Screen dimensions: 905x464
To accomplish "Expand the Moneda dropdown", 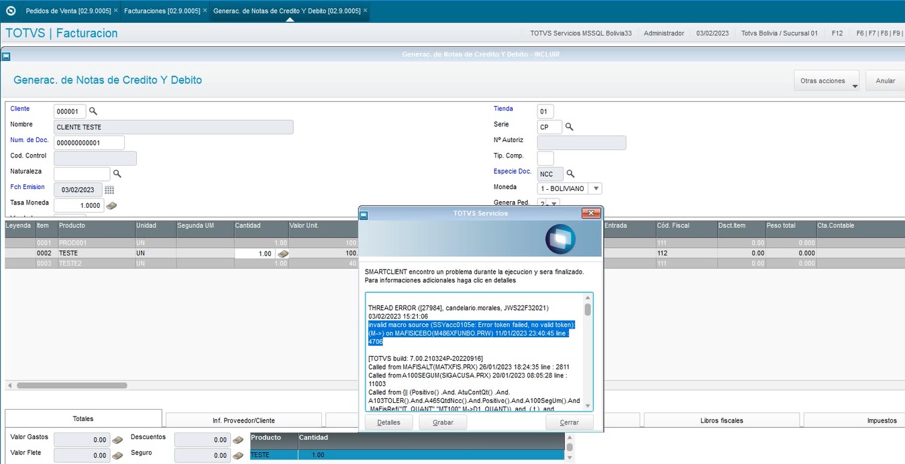I will point(596,189).
